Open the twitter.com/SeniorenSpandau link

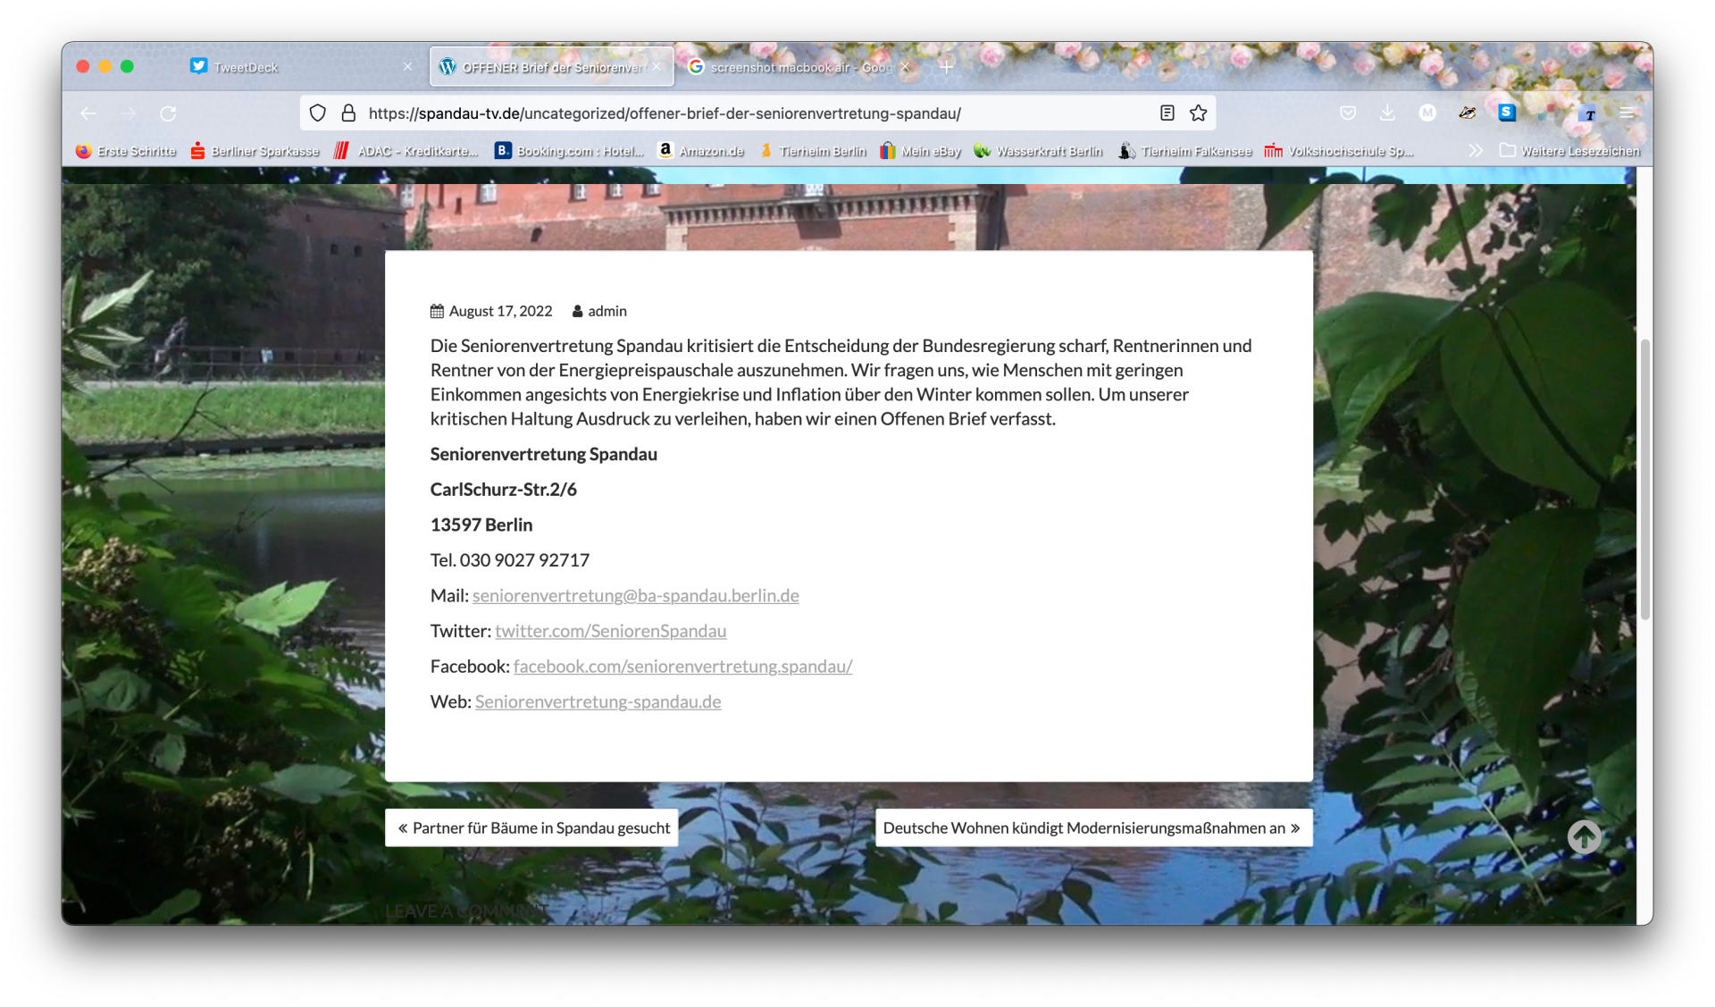coord(610,631)
